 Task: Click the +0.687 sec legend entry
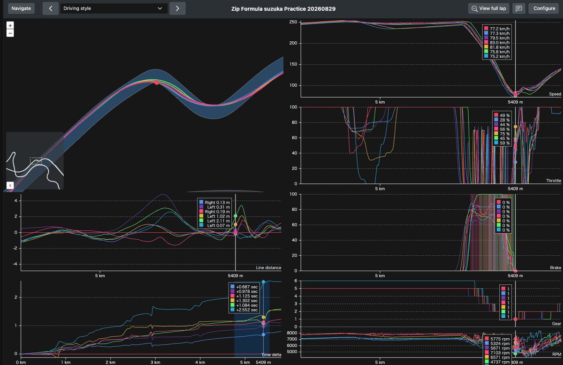tap(244, 287)
